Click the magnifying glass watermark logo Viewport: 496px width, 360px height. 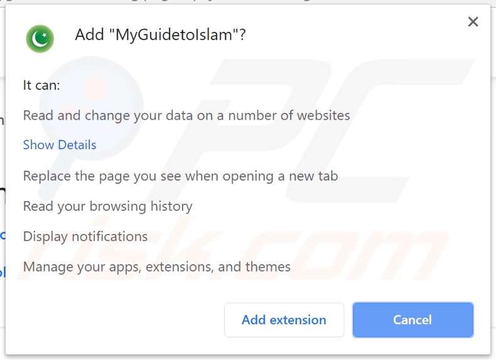94,94
